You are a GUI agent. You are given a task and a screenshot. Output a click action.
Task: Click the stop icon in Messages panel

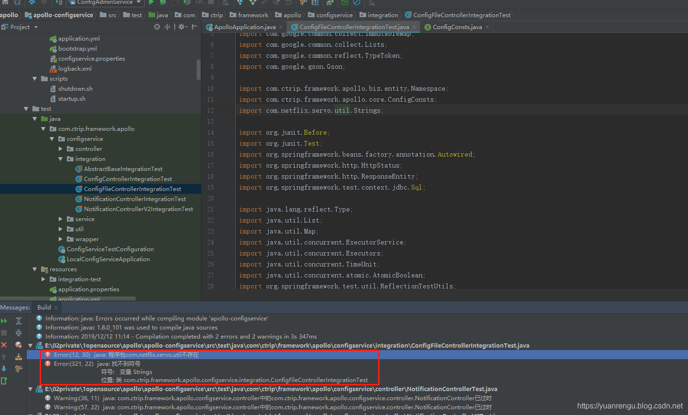click(4, 333)
